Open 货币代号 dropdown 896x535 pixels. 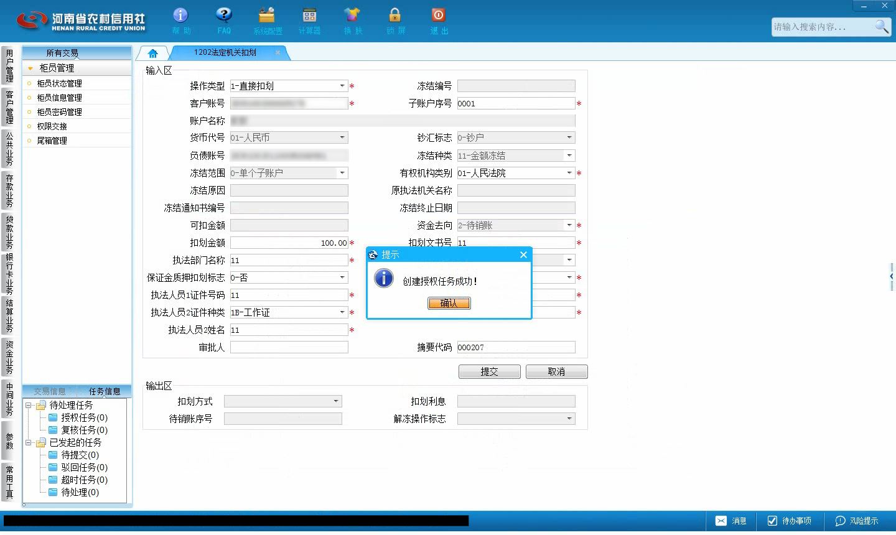click(x=342, y=137)
